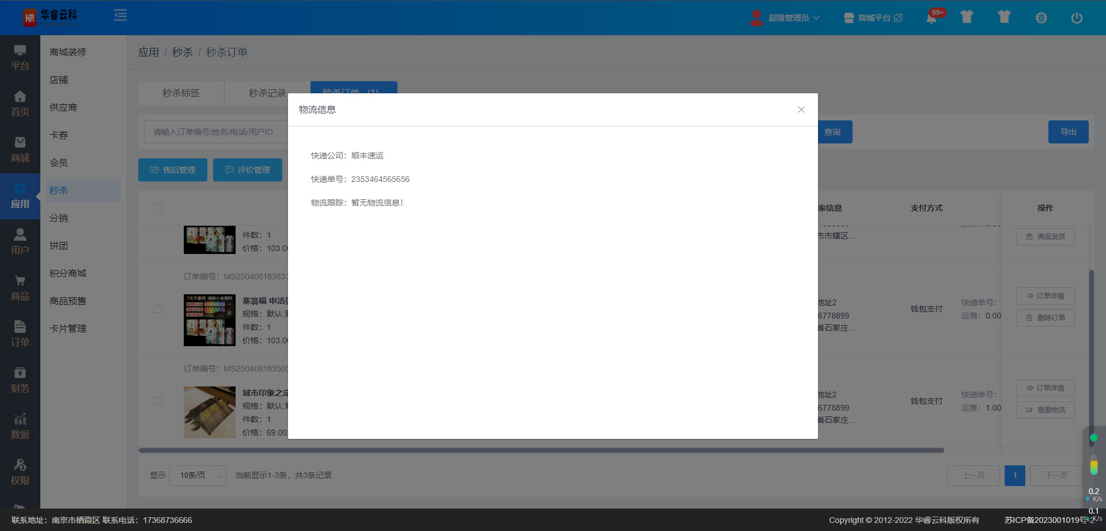
Task: Open 财务 section in left navigation
Action: pos(20,380)
